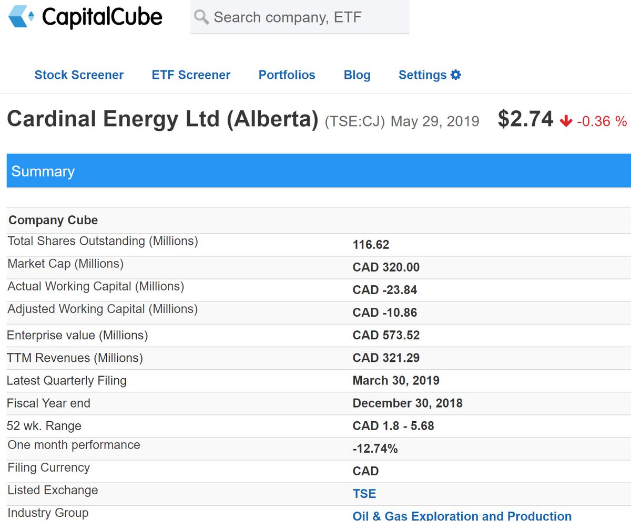Click the Filing Currency label
The image size is (631, 521).
coord(48,467)
